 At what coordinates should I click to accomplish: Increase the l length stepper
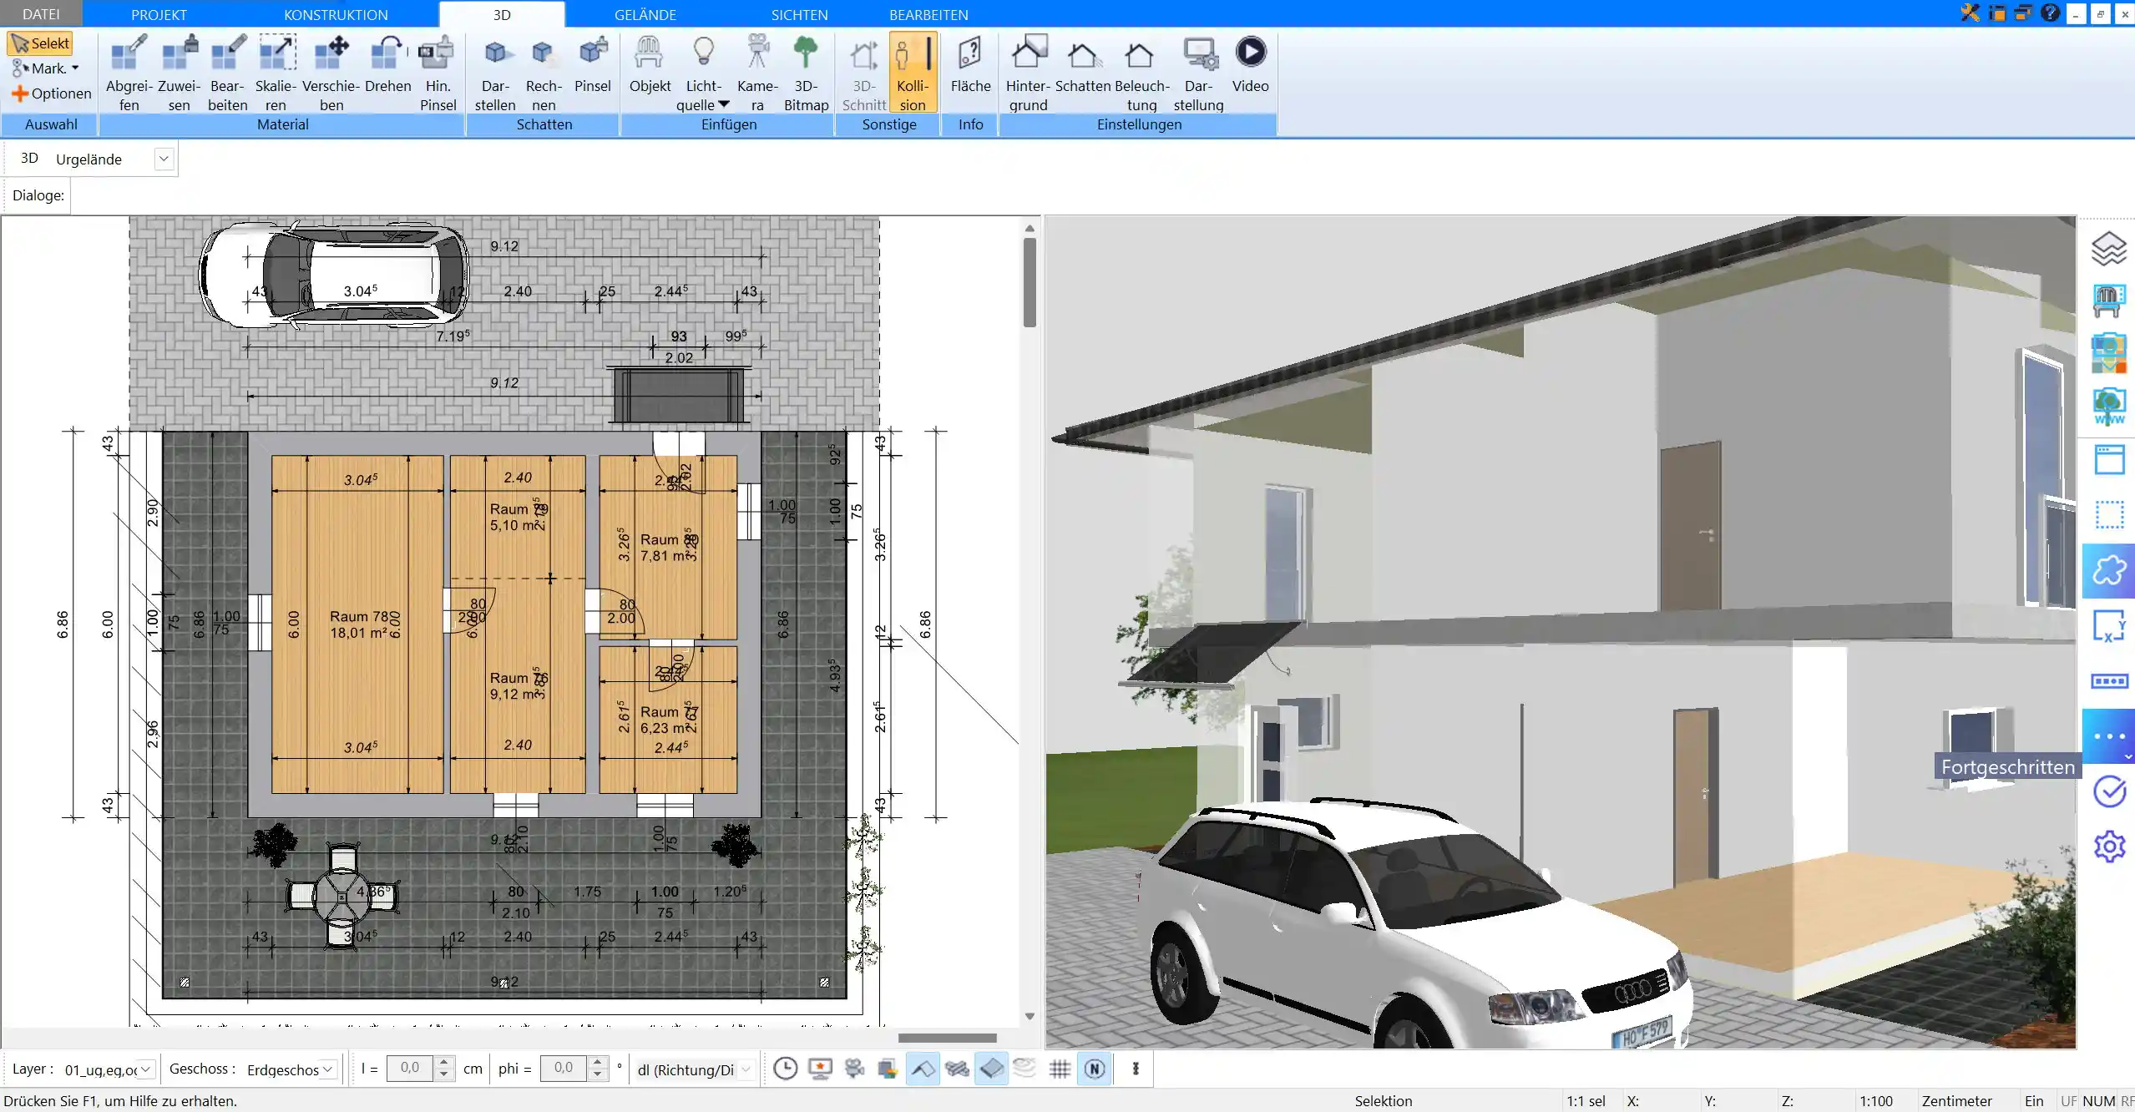pos(444,1063)
